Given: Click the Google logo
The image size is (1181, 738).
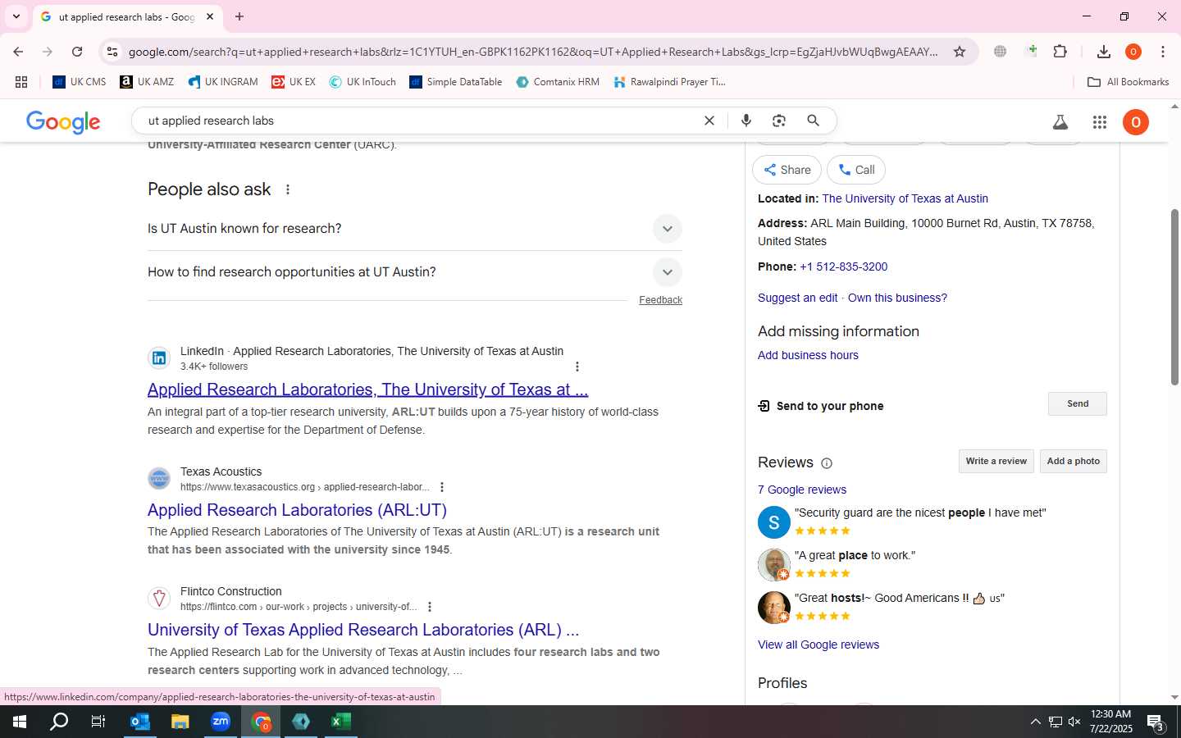Looking at the screenshot, I should pos(63,122).
